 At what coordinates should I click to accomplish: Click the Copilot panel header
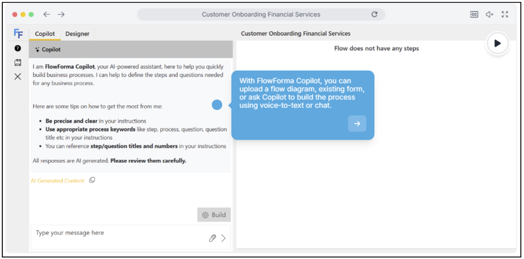click(131, 49)
